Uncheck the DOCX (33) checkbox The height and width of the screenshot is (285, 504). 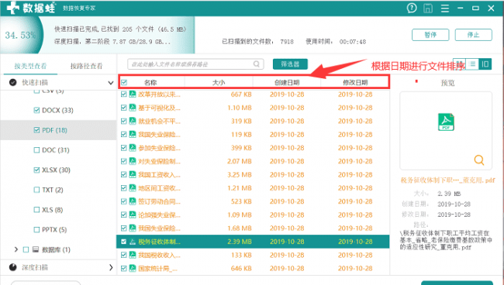coord(36,110)
